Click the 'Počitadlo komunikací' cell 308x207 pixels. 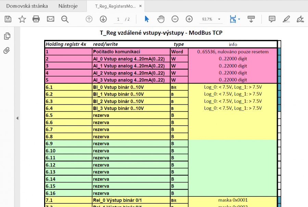click(131, 51)
